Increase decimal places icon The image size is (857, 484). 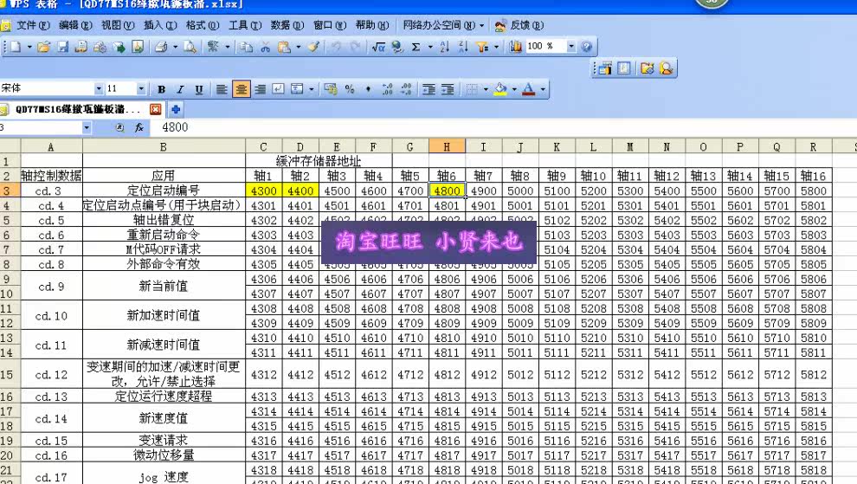click(x=388, y=89)
